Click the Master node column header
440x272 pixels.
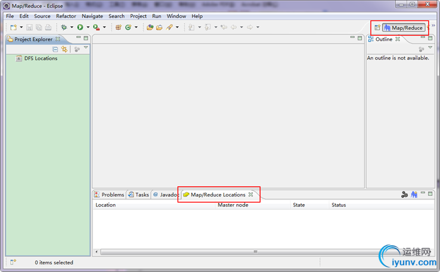pos(233,205)
